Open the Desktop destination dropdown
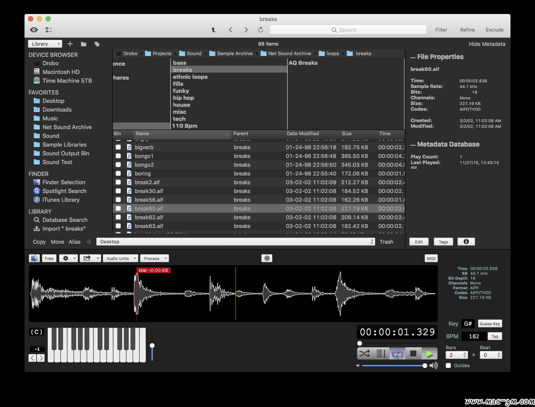This screenshot has height=407, width=535. (x=236, y=242)
